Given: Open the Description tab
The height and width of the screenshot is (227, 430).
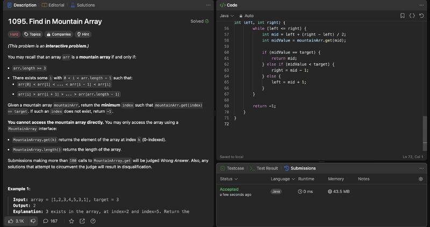Looking at the screenshot, I should [x=22, y=5].
